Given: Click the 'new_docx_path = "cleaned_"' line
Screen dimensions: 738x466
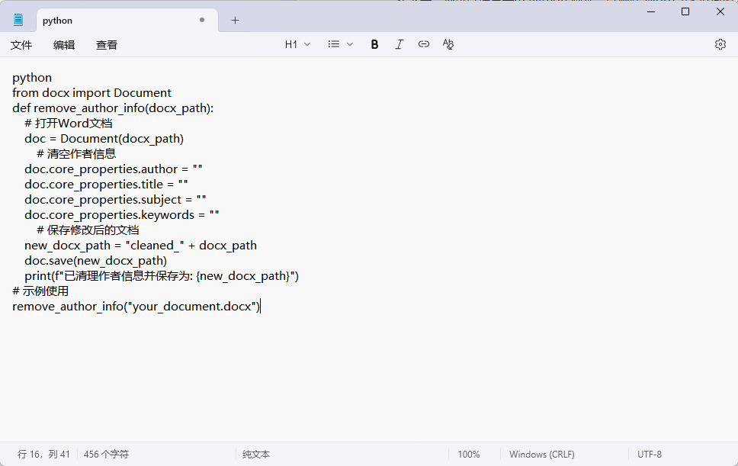Looking at the screenshot, I should pyautogui.click(x=141, y=246).
